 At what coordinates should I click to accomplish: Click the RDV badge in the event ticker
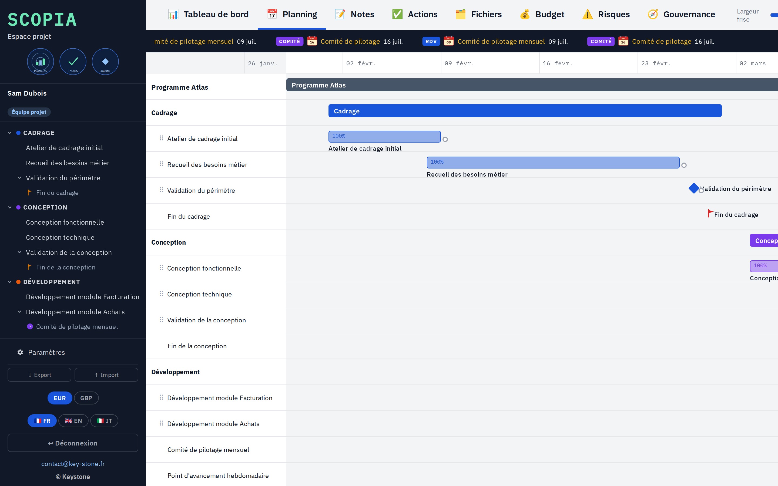click(431, 41)
